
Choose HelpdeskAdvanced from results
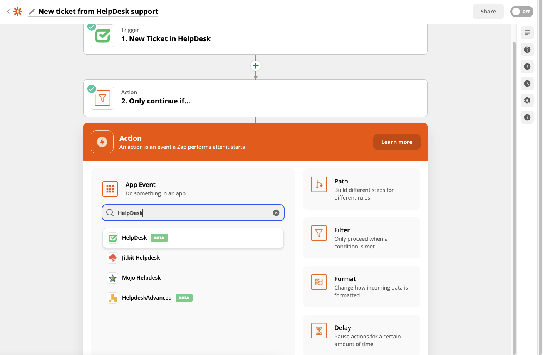(x=193, y=298)
